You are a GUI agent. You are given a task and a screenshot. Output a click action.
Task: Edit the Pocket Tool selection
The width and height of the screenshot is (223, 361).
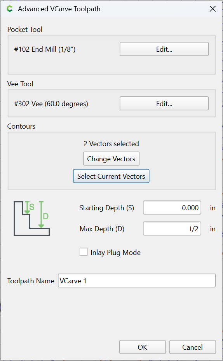click(x=164, y=49)
